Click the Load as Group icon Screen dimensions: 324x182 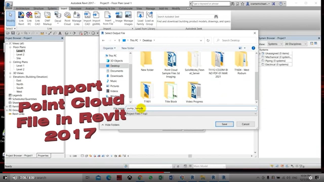pyautogui.click(x=149, y=18)
